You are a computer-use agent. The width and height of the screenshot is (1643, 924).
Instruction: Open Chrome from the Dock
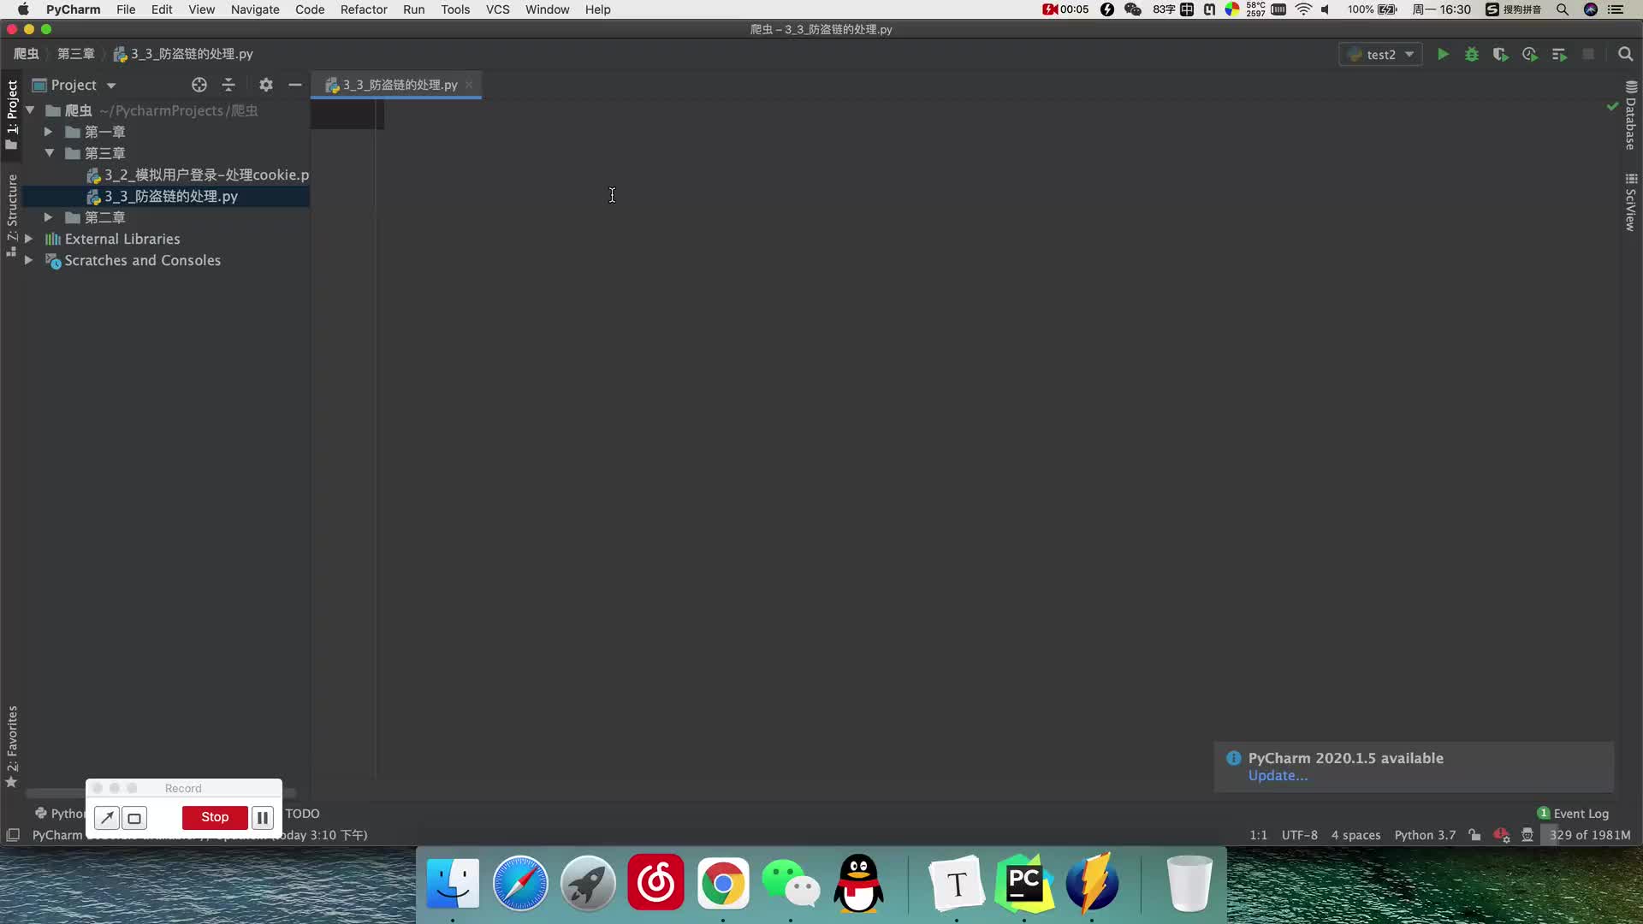click(723, 883)
